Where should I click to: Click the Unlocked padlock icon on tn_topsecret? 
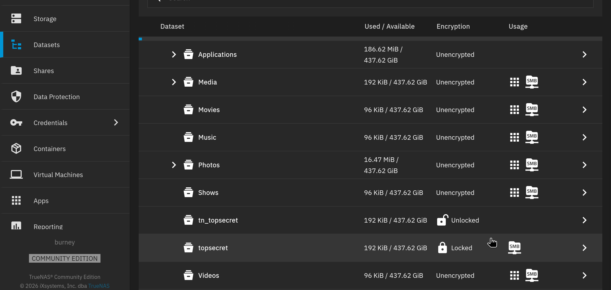pos(443,220)
